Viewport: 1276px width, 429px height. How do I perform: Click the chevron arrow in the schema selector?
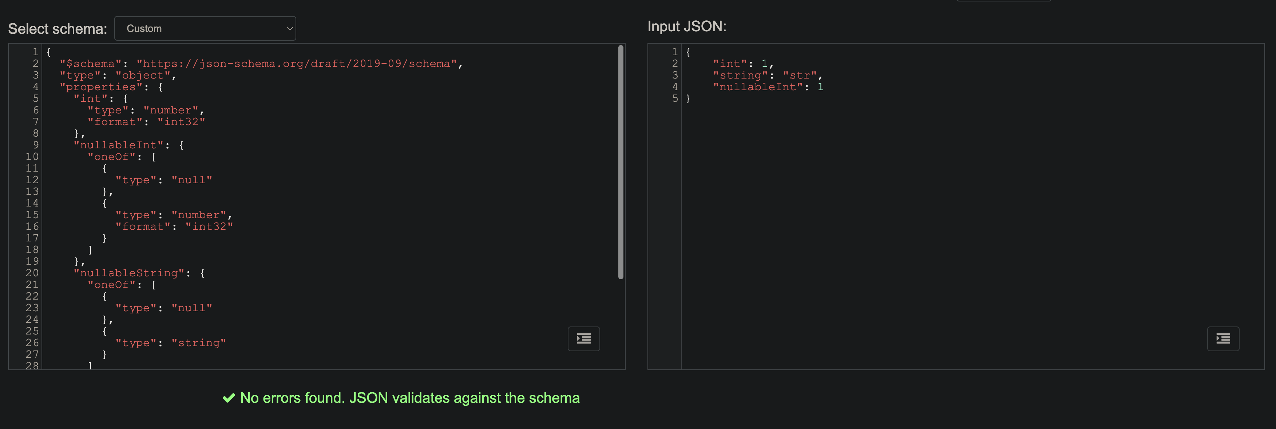tap(290, 29)
